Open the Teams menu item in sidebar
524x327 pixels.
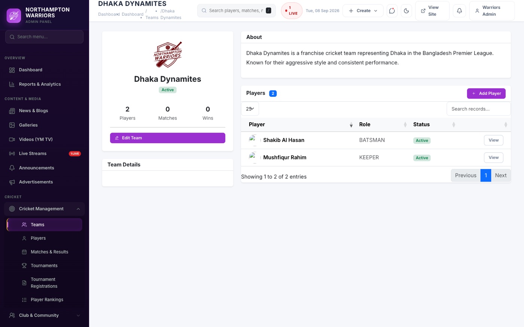(x=45, y=225)
